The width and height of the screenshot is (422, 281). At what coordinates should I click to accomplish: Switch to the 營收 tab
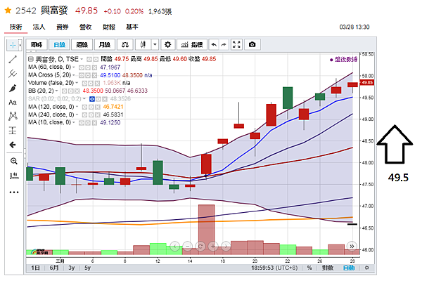point(86,27)
